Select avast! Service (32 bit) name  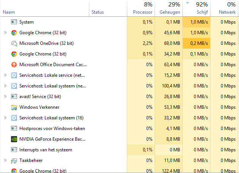pos(40,97)
